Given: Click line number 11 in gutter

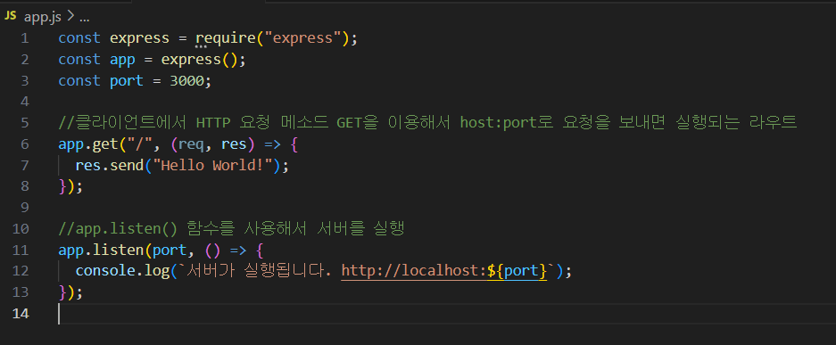Looking at the screenshot, I should click(21, 251).
